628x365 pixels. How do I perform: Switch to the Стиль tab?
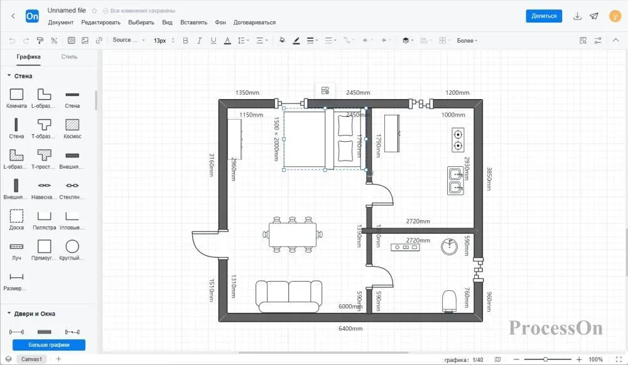point(69,57)
